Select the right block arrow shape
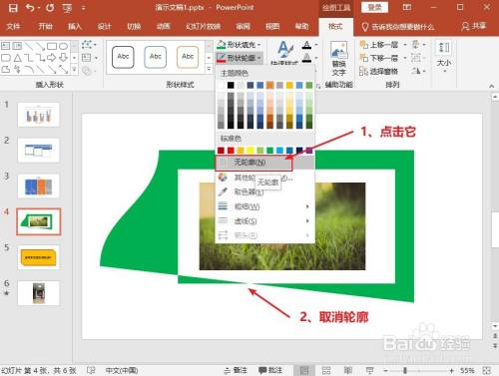Image resolution: width=499 pixels, height=376 pixels. (52, 58)
